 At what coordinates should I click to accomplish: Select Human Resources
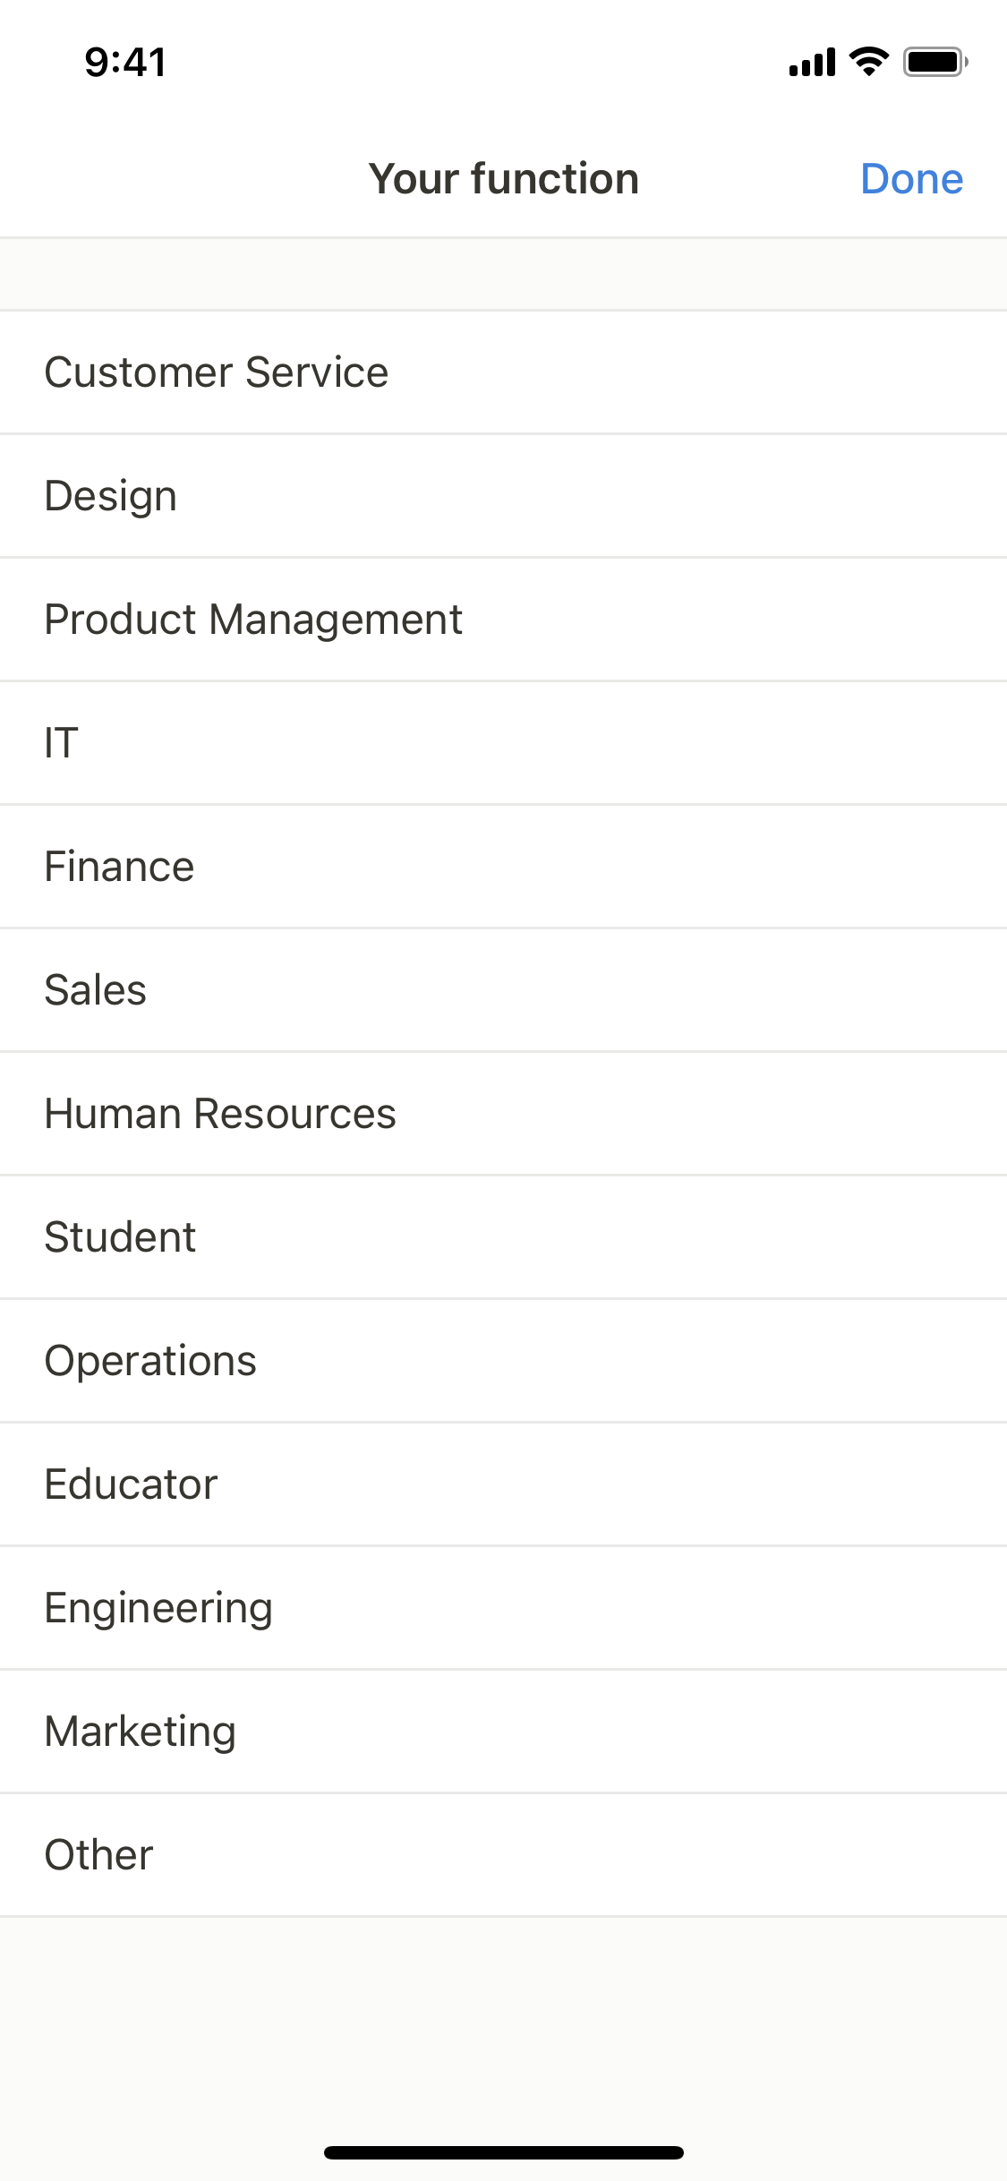click(503, 1114)
